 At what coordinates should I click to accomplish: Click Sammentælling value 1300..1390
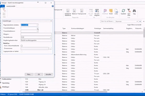(106, 90)
